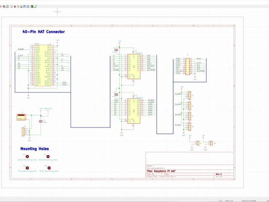269x202 pixels.
Task: Select the 40-pin connector symbol body
Action: 42,65
